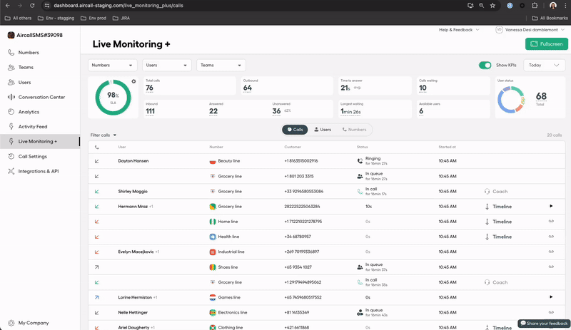Expand the Filter calls menu
Image resolution: width=571 pixels, height=330 pixels.
(103, 135)
